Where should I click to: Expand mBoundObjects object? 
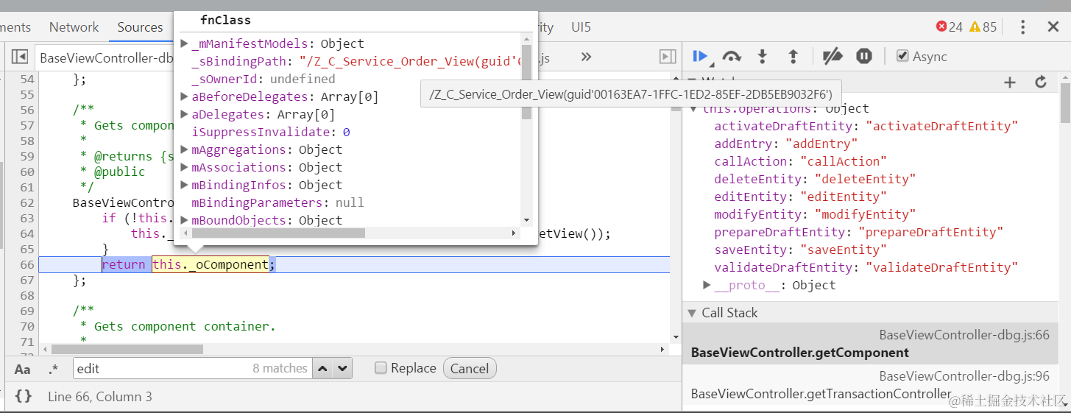(x=185, y=220)
